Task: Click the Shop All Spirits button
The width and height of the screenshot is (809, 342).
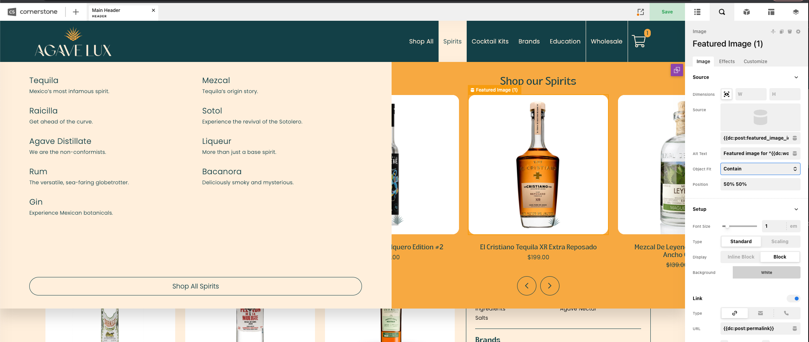Action: pos(196,286)
